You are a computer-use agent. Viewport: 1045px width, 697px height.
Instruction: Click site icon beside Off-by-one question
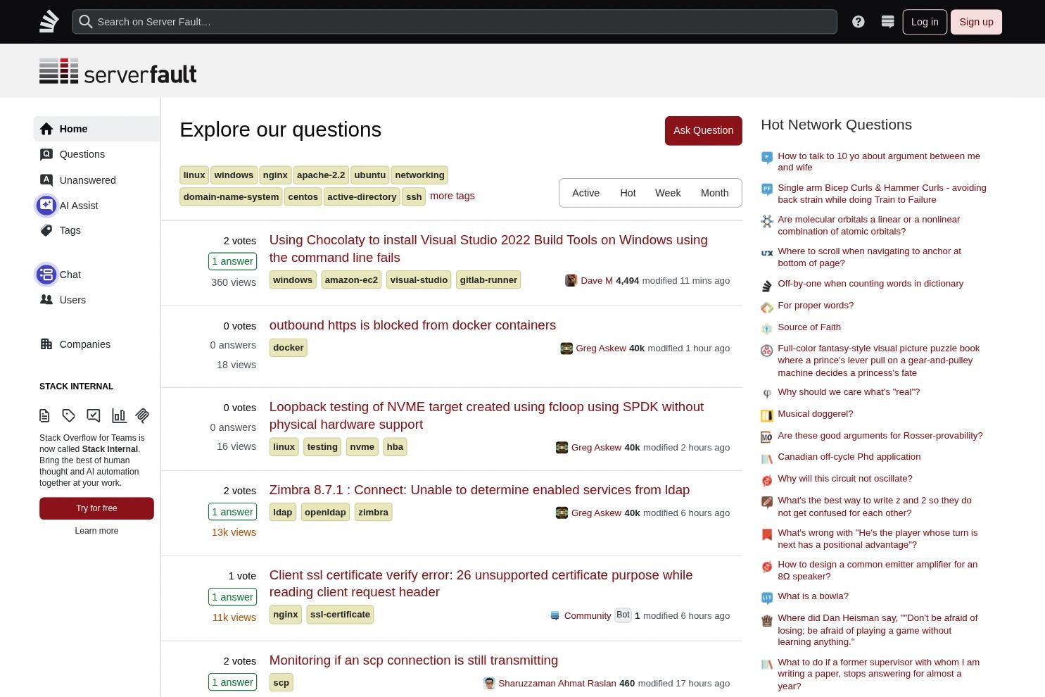point(767,285)
